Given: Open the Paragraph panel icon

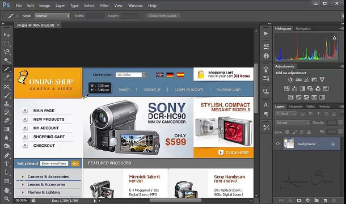Looking at the screenshot, I should [266, 114].
